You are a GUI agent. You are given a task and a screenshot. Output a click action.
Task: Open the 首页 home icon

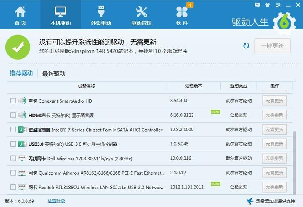pyautogui.click(x=20, y=12)
